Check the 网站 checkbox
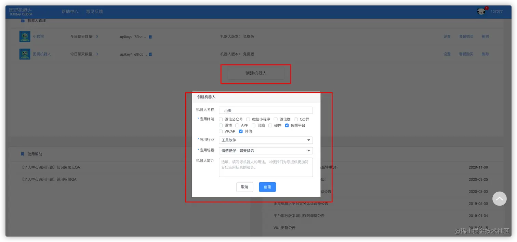This screenshot has height=242, width=517. tap(254, 125)
